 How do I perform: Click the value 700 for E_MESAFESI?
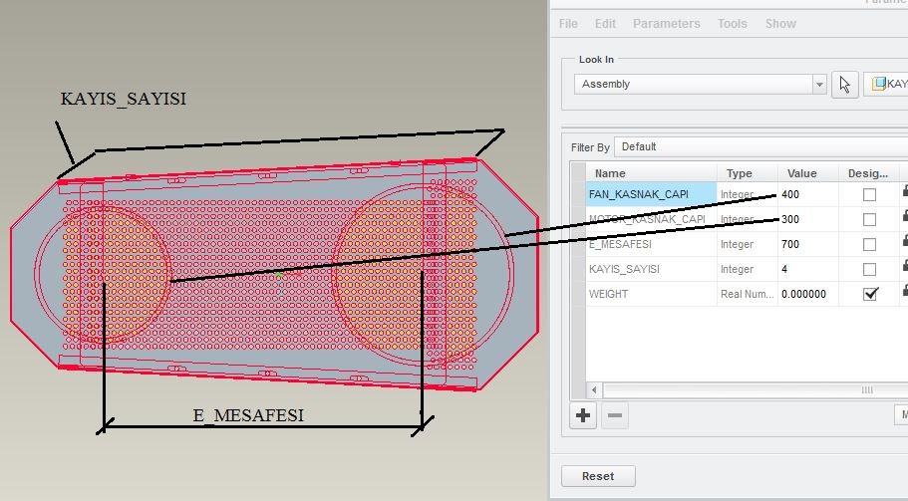click(808, 244)
